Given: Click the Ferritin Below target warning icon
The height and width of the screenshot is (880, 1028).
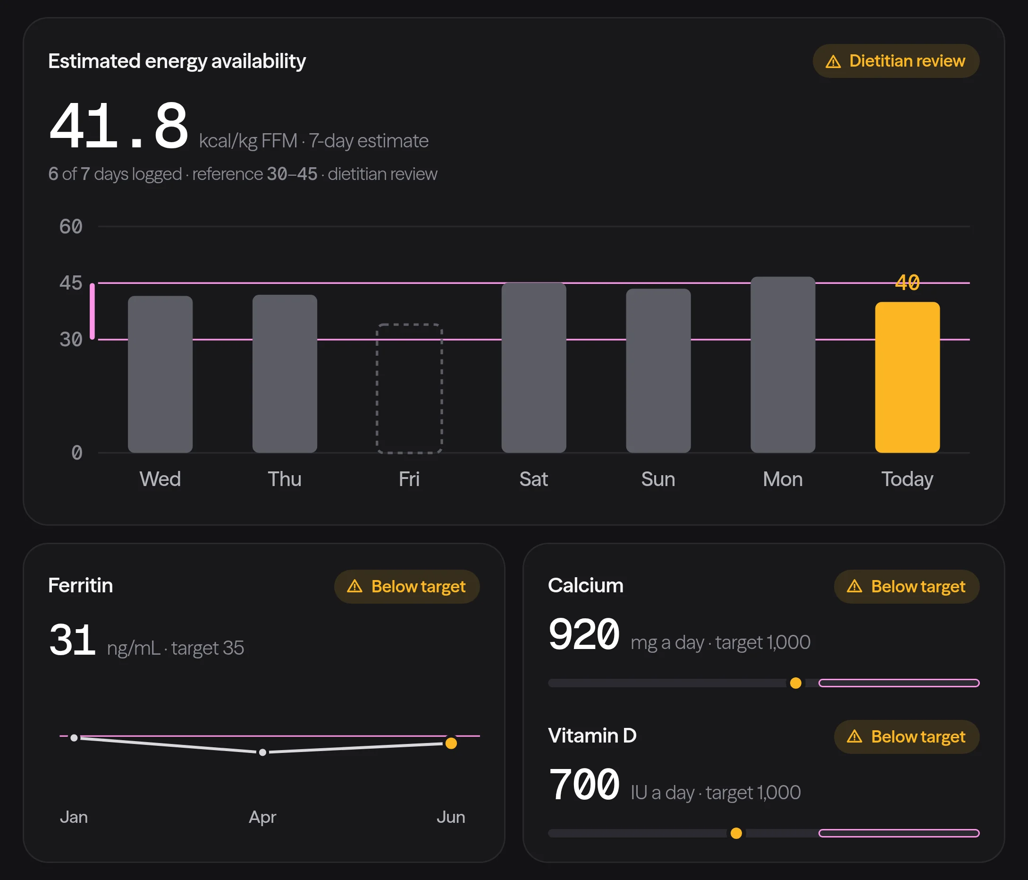Looking at the screenshot, I should (x=355, y=587).
